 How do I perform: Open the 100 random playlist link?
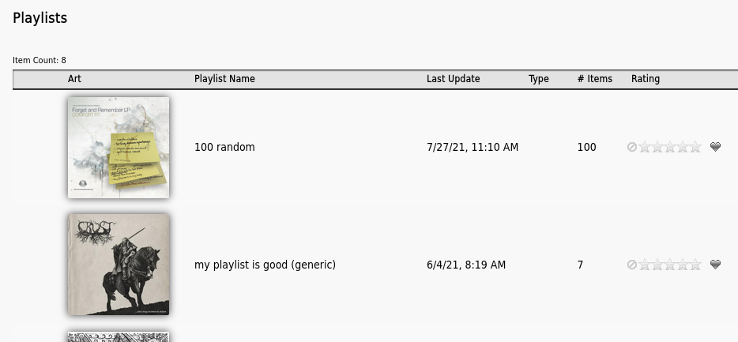click(x=224, y=147)
